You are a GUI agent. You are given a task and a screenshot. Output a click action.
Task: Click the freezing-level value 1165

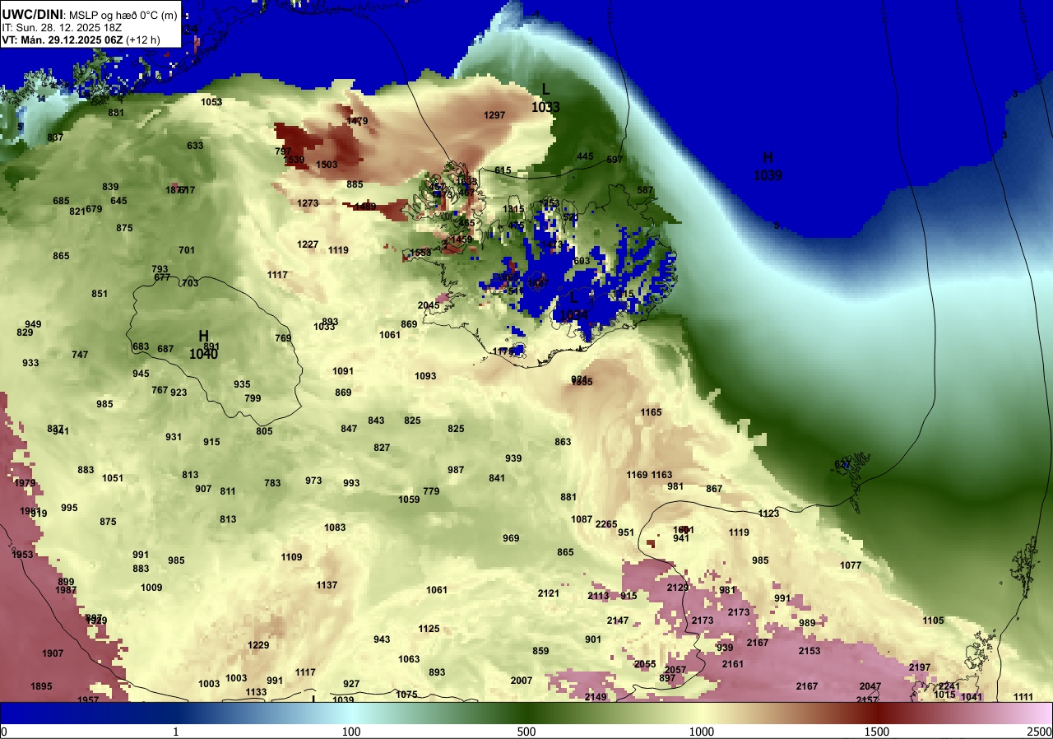click(651, 412)
